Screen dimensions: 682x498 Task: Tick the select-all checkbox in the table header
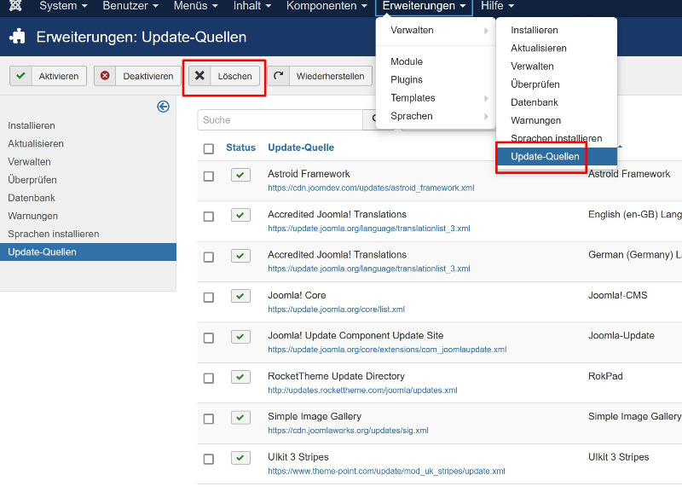pyautogui.click(x=209, y=148)
